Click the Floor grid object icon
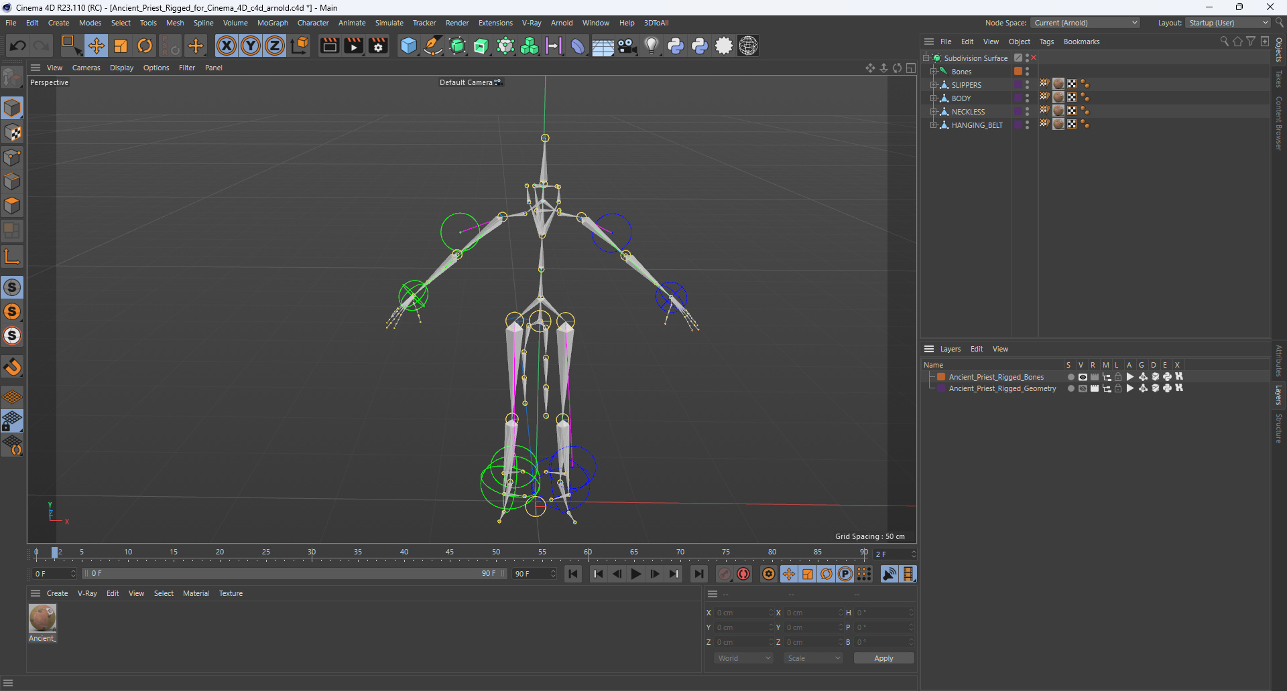Viewport: 1287px width, 691px height. pyautogui.click(x=603, y=46)
